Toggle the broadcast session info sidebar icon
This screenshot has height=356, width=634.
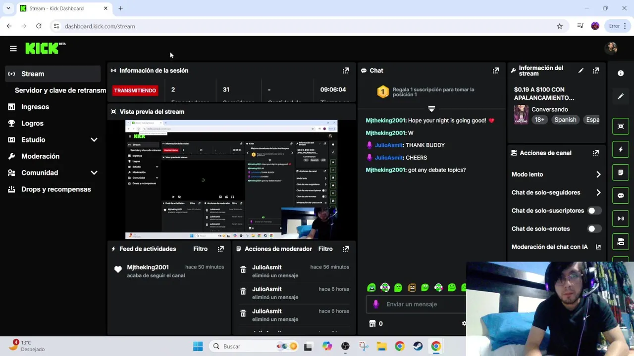point(621,219)
